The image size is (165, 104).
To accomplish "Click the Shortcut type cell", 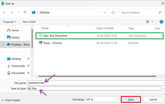I will (133, 43).
